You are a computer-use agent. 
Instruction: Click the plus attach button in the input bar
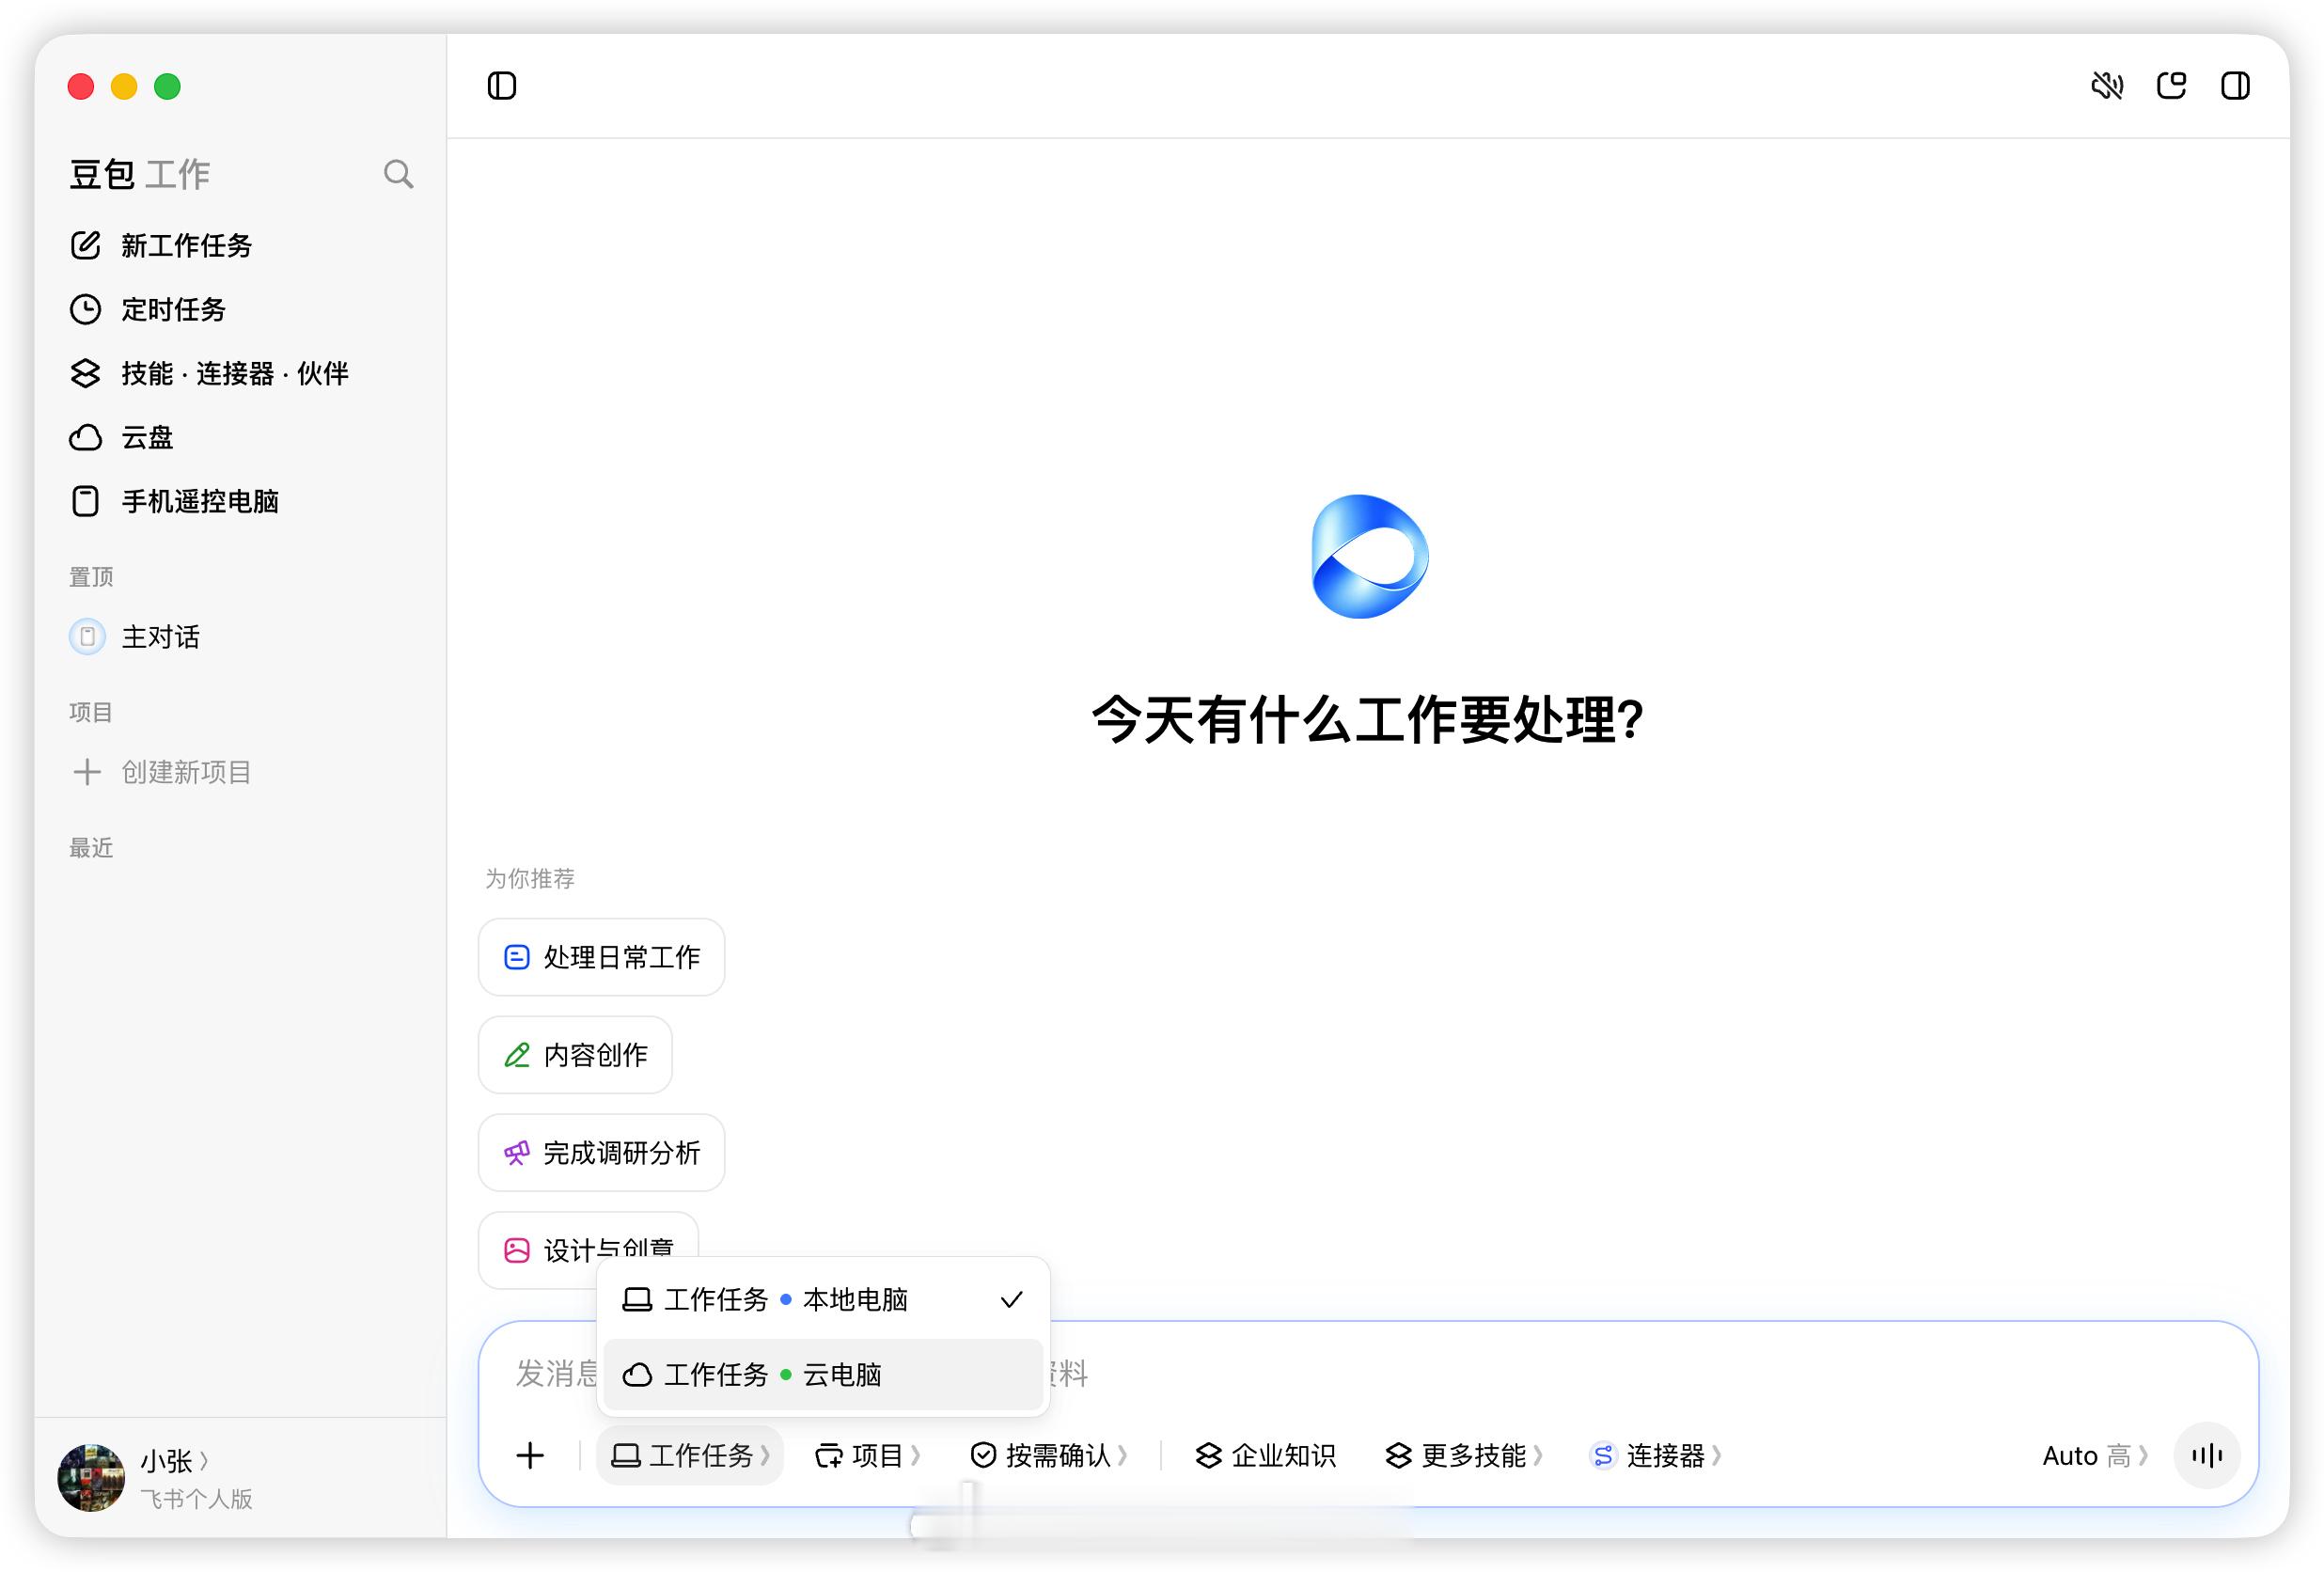click(x=530, y=1455)
